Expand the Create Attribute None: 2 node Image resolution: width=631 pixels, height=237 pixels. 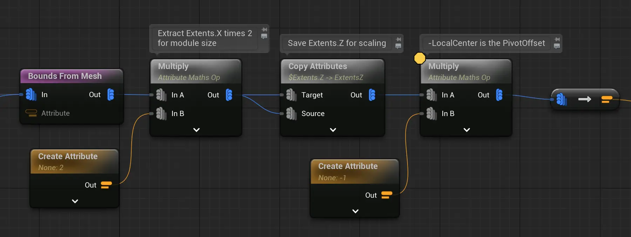[75, 201]
